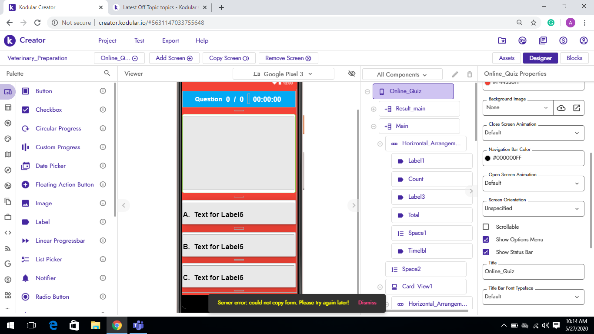
Task: Click the Remove Screen button
Action: [x=288, y=58]
